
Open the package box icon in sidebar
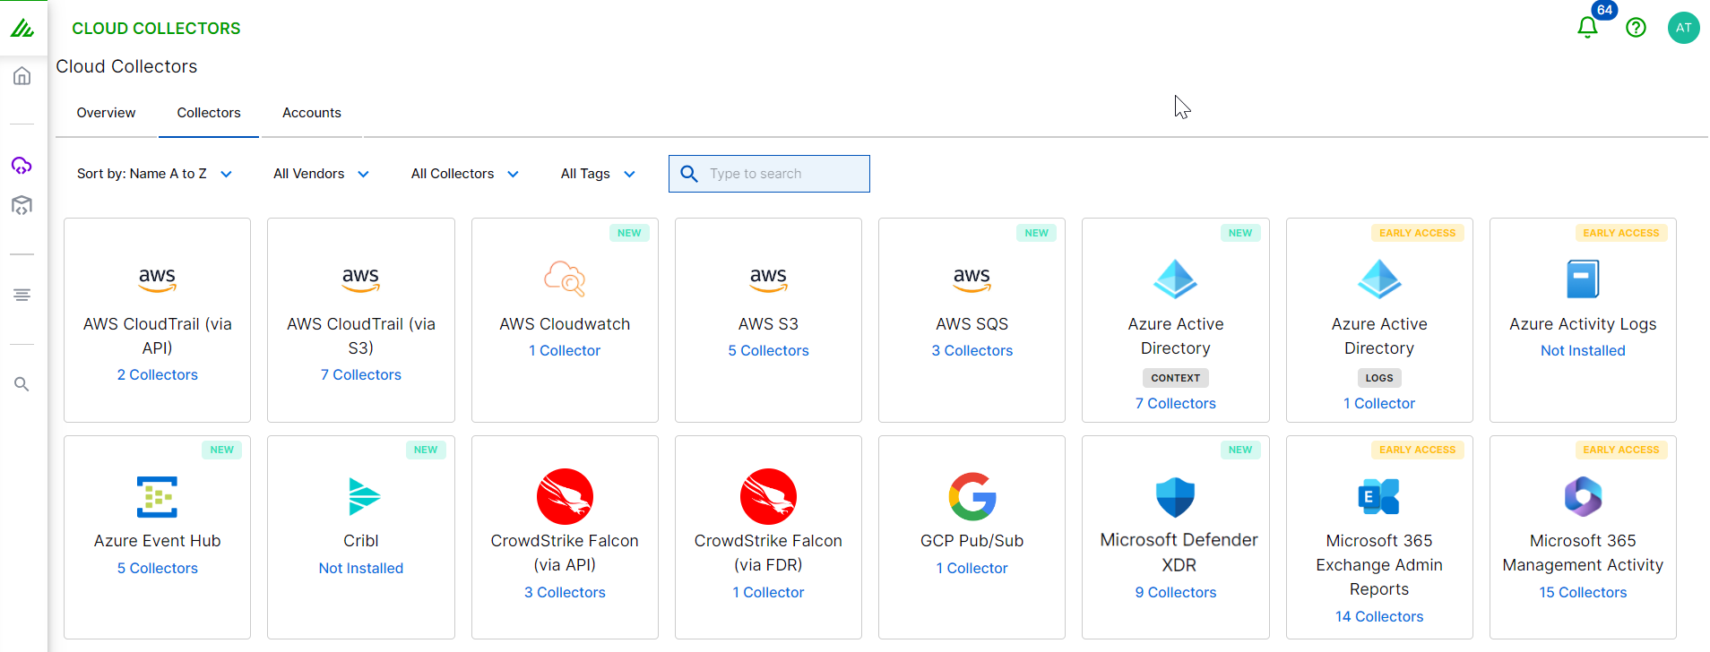22,205
